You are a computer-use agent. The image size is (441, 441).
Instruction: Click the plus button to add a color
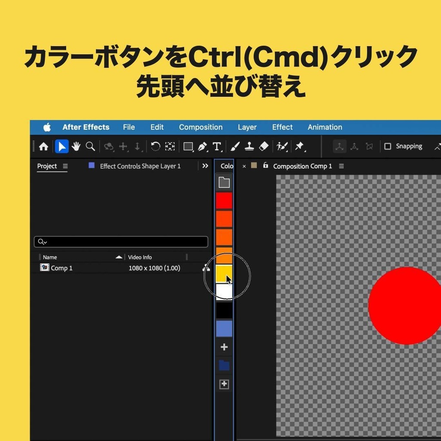pyautogui.click(x=224, y=347)
